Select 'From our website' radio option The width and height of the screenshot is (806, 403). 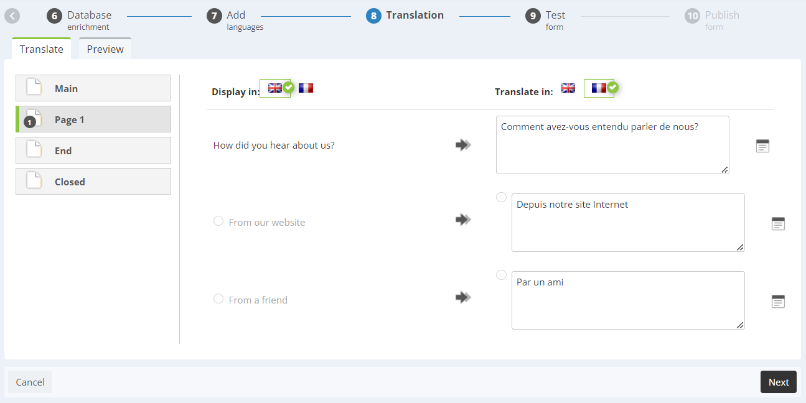pyautogui.click(x=218, y=221)
